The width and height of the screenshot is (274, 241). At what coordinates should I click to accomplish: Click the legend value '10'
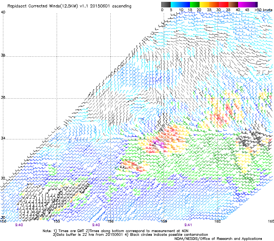click(x=181, y=10)
